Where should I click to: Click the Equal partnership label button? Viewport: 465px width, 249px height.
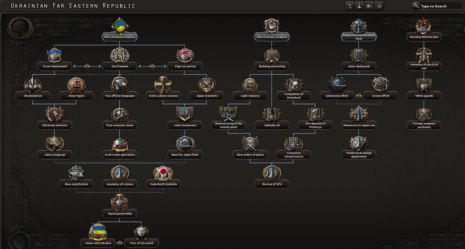click(x=120, y=213)
